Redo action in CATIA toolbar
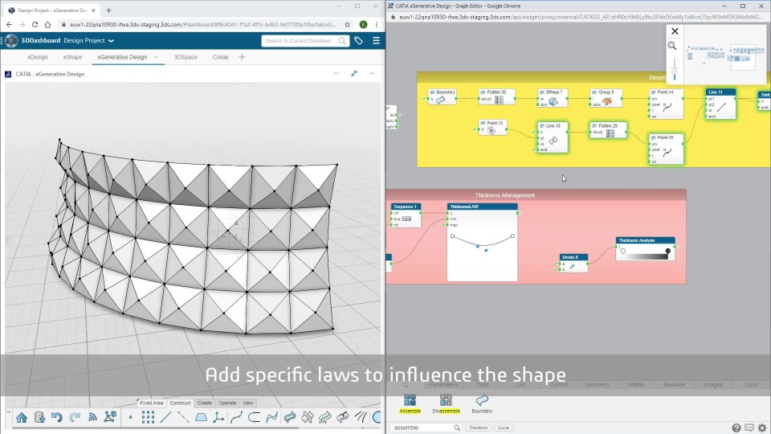Viewport: 771px width, 434px height. [75, 418]
